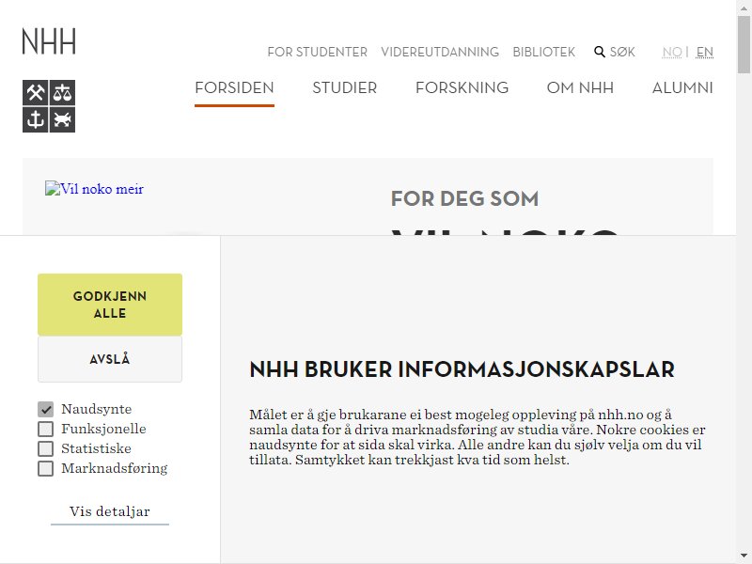Viewport: 752px width, 564px height.
Task: Click the NHH four-square emblem
Action: coord(49,106)
